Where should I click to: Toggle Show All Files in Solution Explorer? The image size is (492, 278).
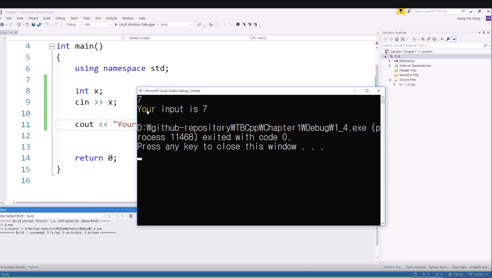tap(434, 39)
